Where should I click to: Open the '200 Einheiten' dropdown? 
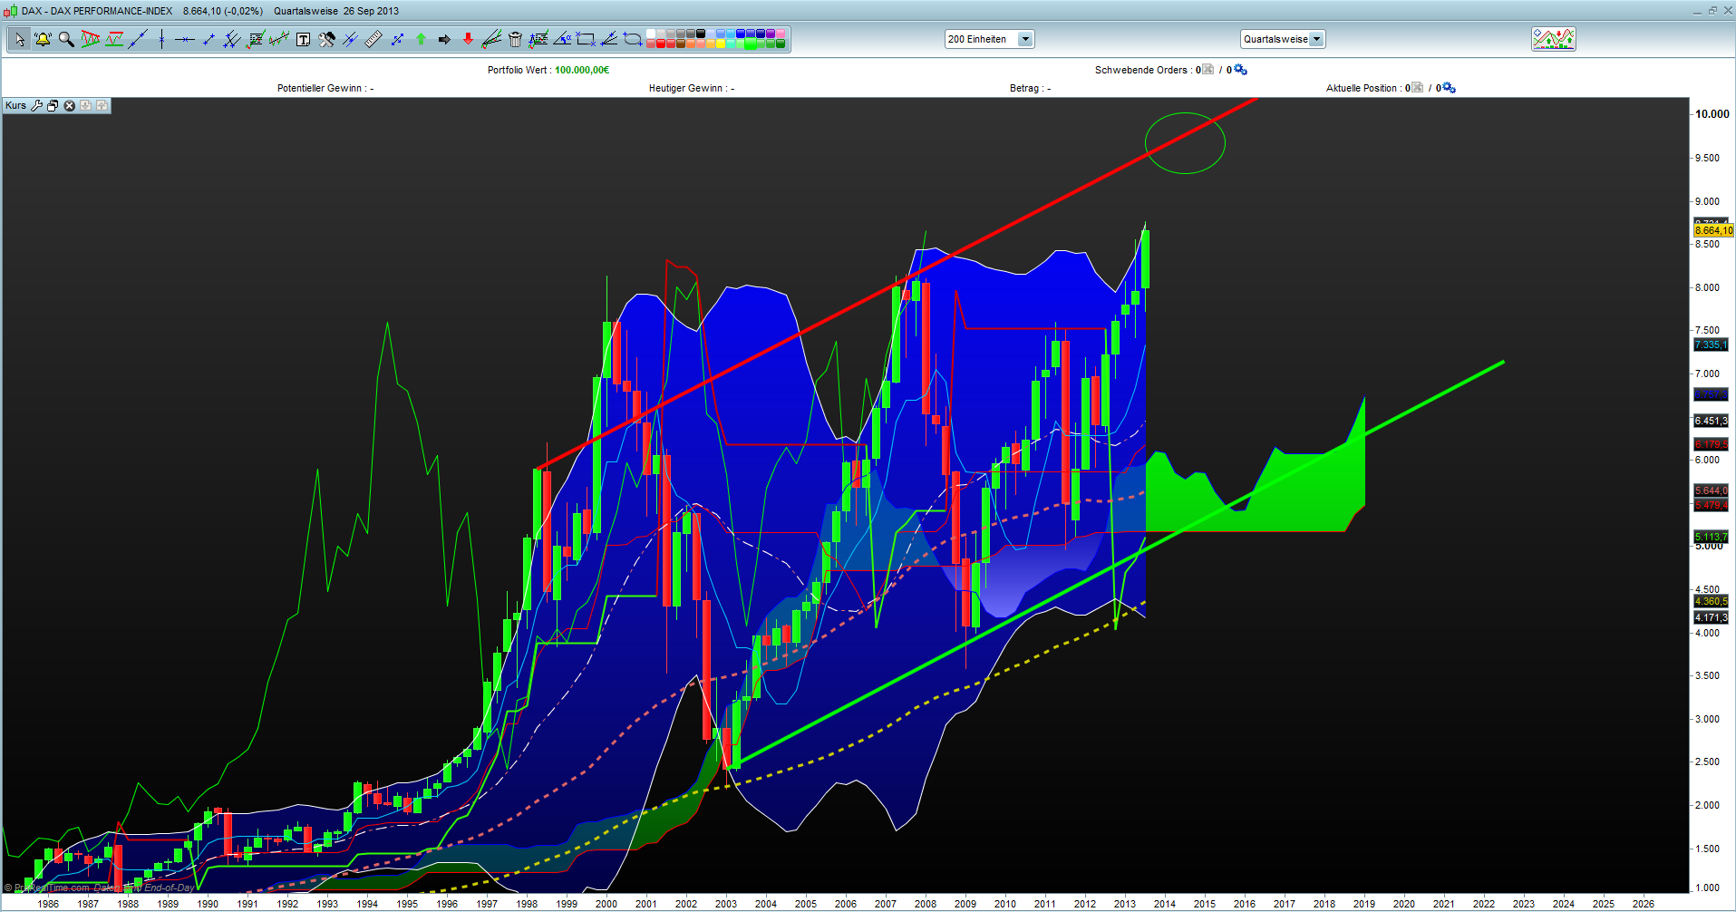pos(988,39)
